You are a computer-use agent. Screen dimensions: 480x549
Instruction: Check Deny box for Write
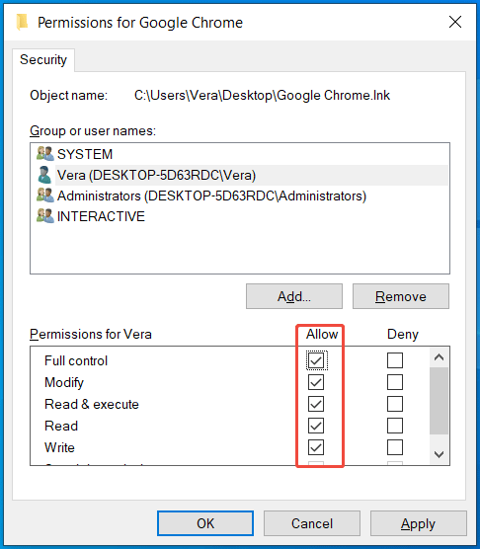(x=395, y=447)
